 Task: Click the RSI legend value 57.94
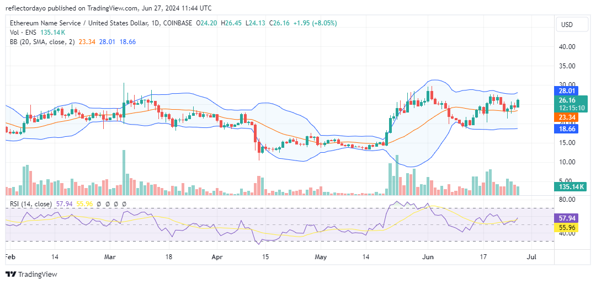click(x=63, y=204)
